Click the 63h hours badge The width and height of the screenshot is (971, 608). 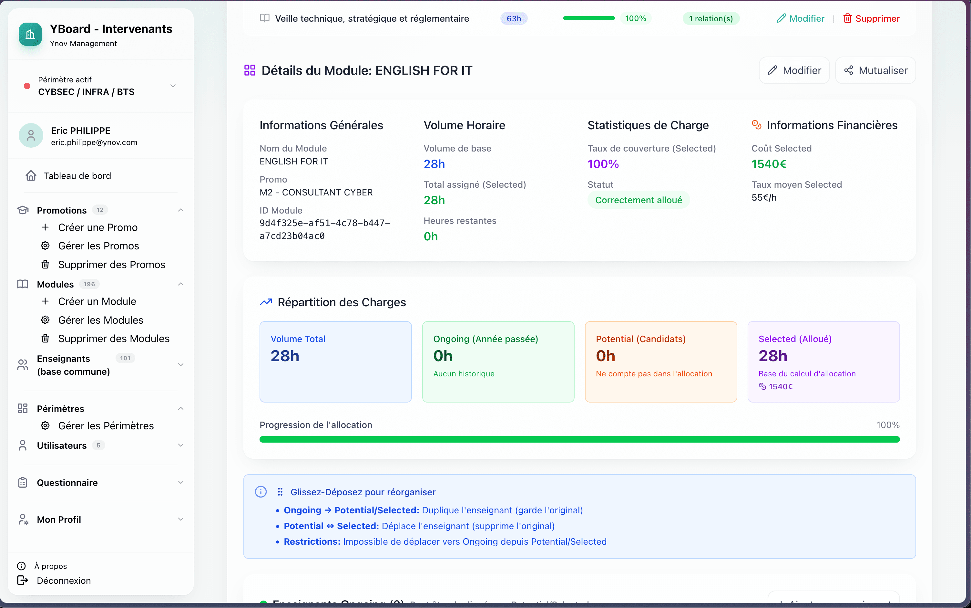[514, 18]
